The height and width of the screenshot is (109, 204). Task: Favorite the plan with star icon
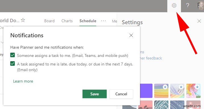(23, 20)
